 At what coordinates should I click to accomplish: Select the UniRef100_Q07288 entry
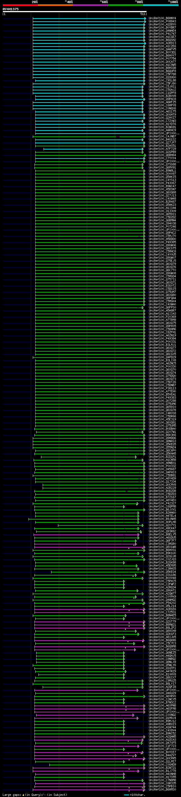(162, 401)
